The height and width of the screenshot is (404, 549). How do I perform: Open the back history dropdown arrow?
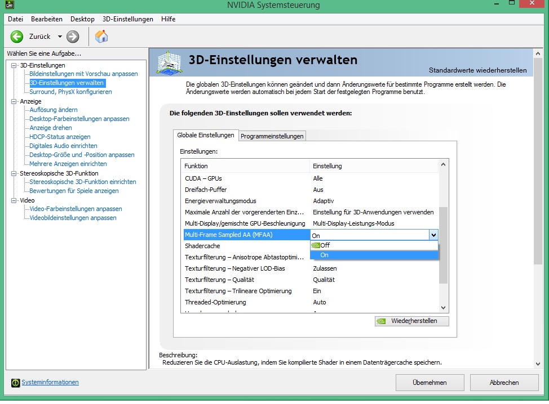coord(60,37)
